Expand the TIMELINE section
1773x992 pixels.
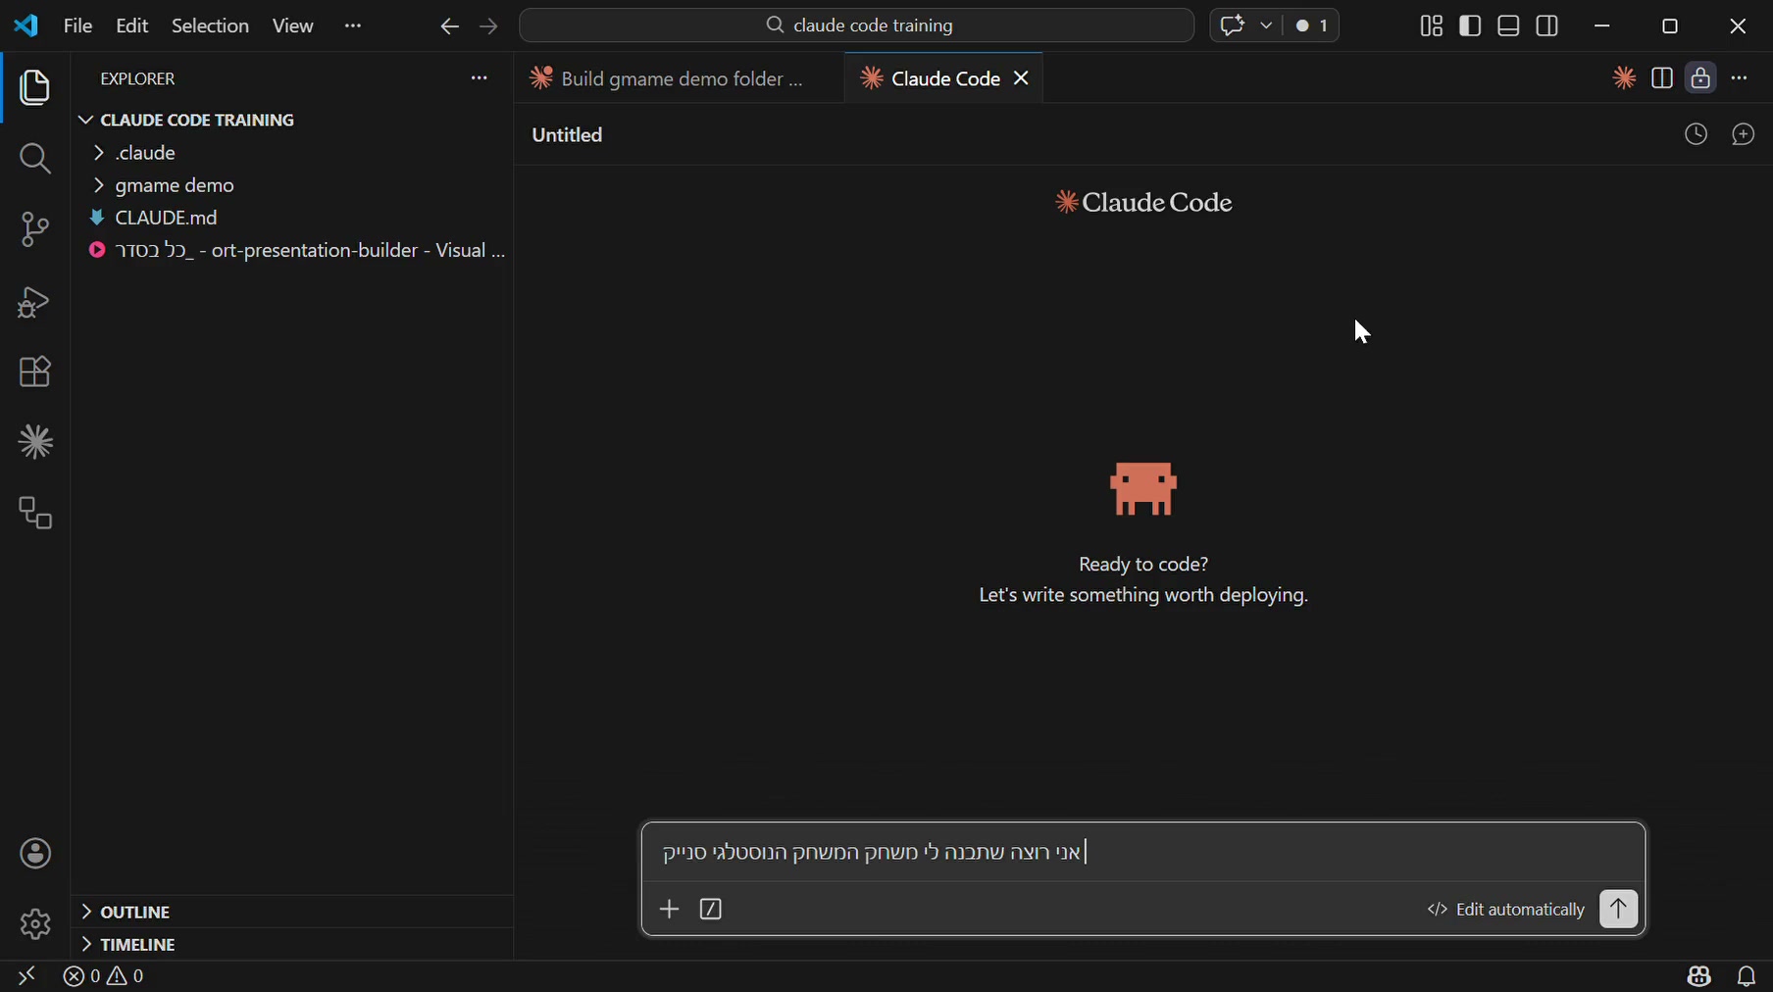[x=292, y=944]
